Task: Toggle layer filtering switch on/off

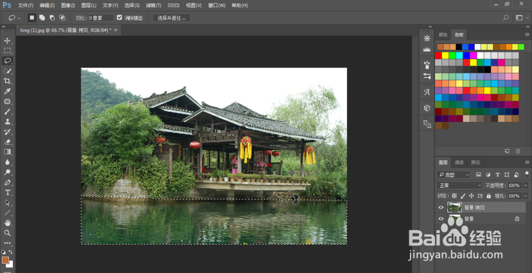Action: click(527, 175)
